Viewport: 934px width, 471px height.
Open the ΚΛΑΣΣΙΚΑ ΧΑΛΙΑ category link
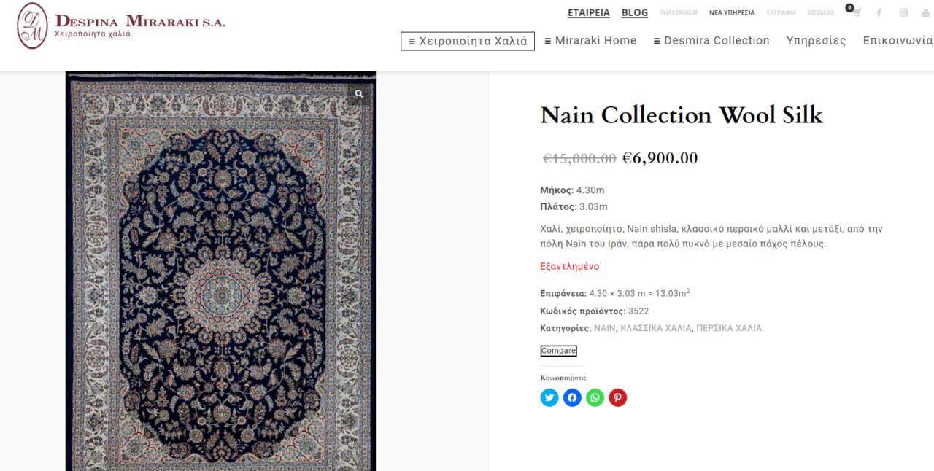click(x=655, y=328)
